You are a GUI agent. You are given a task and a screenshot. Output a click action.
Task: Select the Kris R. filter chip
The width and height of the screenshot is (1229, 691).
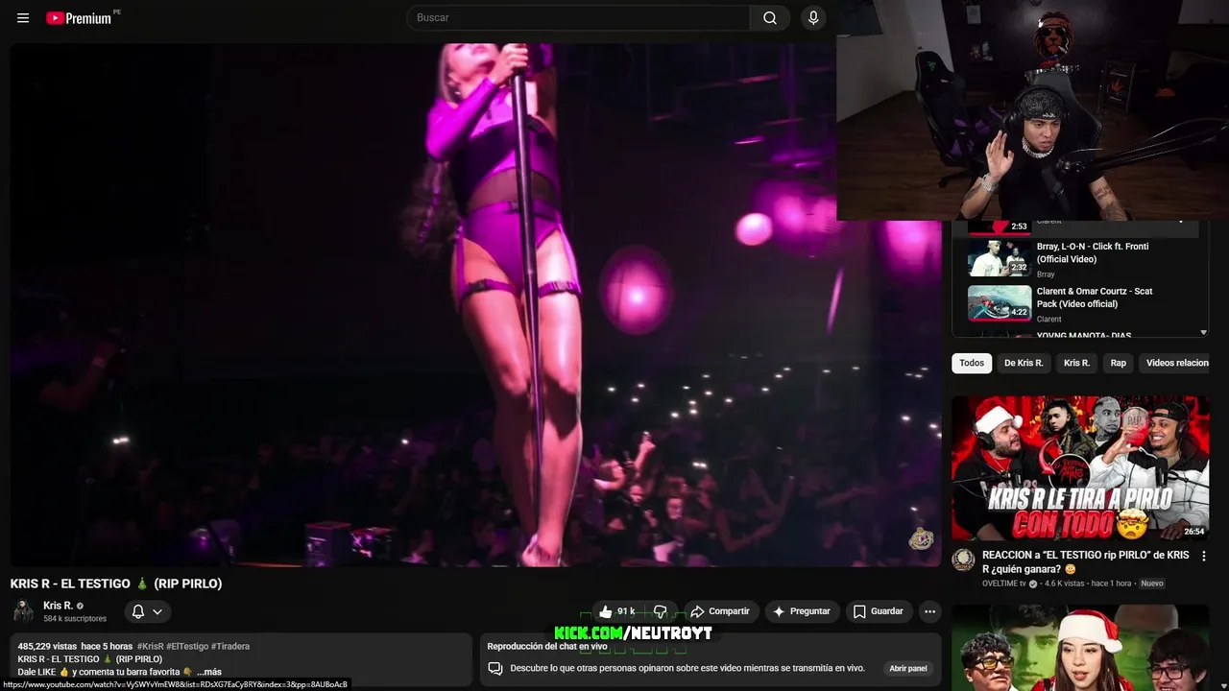click(1077, 363)
